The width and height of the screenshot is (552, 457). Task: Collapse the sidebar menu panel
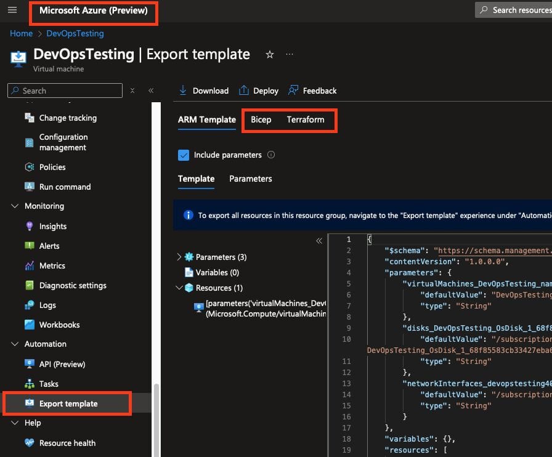point(151,91)
